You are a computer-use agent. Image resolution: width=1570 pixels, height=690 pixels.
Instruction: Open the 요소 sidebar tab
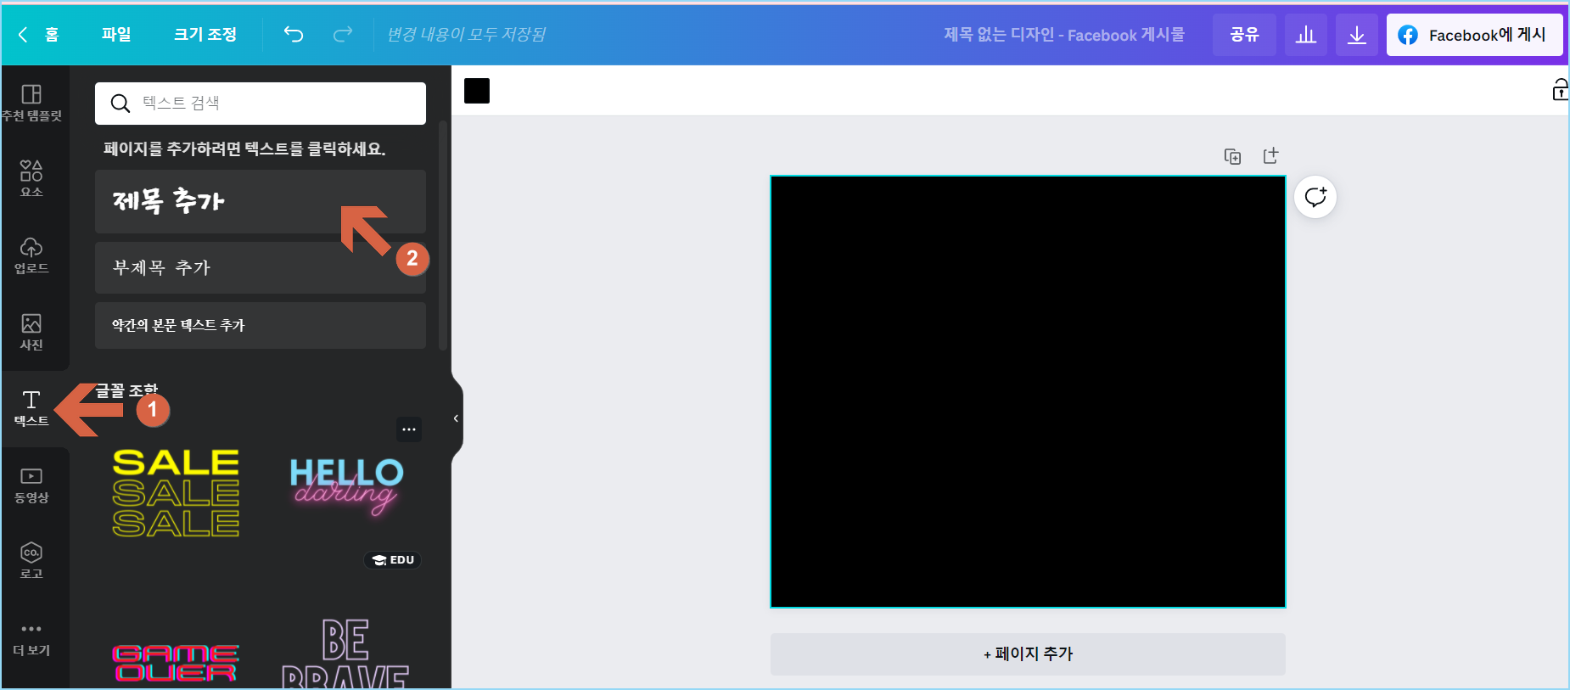(31, 178)
